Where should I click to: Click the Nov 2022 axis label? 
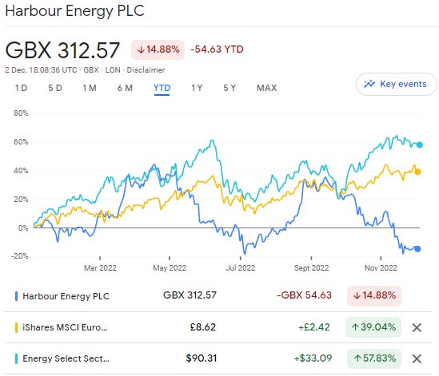[x=381, y=267]
